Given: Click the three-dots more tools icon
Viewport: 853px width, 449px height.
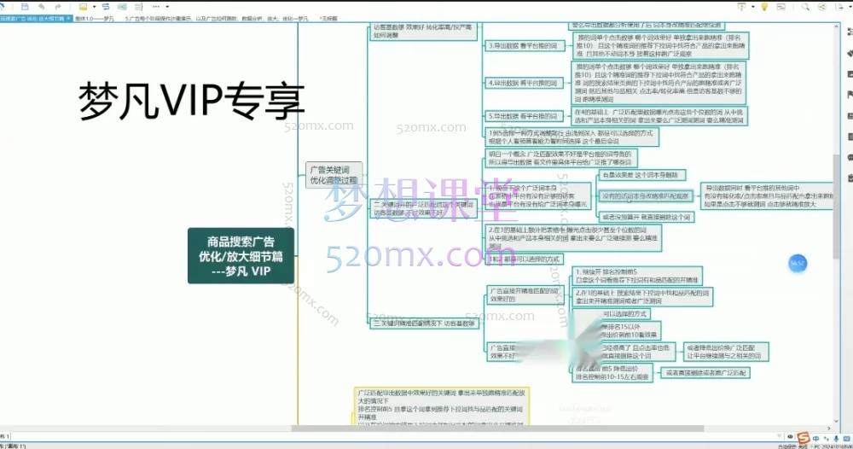Looking at the screenshot, I should [x=156, y=7].
